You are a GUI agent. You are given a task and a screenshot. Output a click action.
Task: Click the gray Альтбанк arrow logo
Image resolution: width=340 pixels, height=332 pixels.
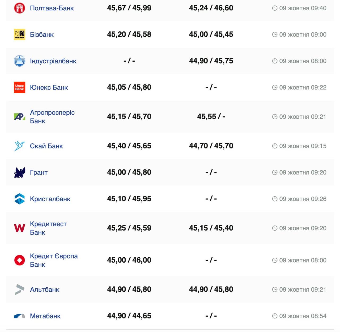[x=19, y=289]
